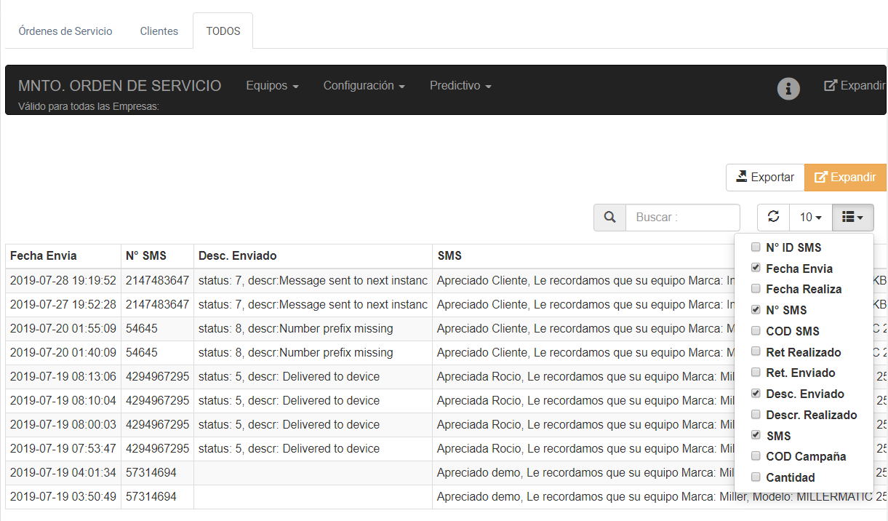Disable the Desc. Enviado column checkbox
888x521 pixels.
756,394
